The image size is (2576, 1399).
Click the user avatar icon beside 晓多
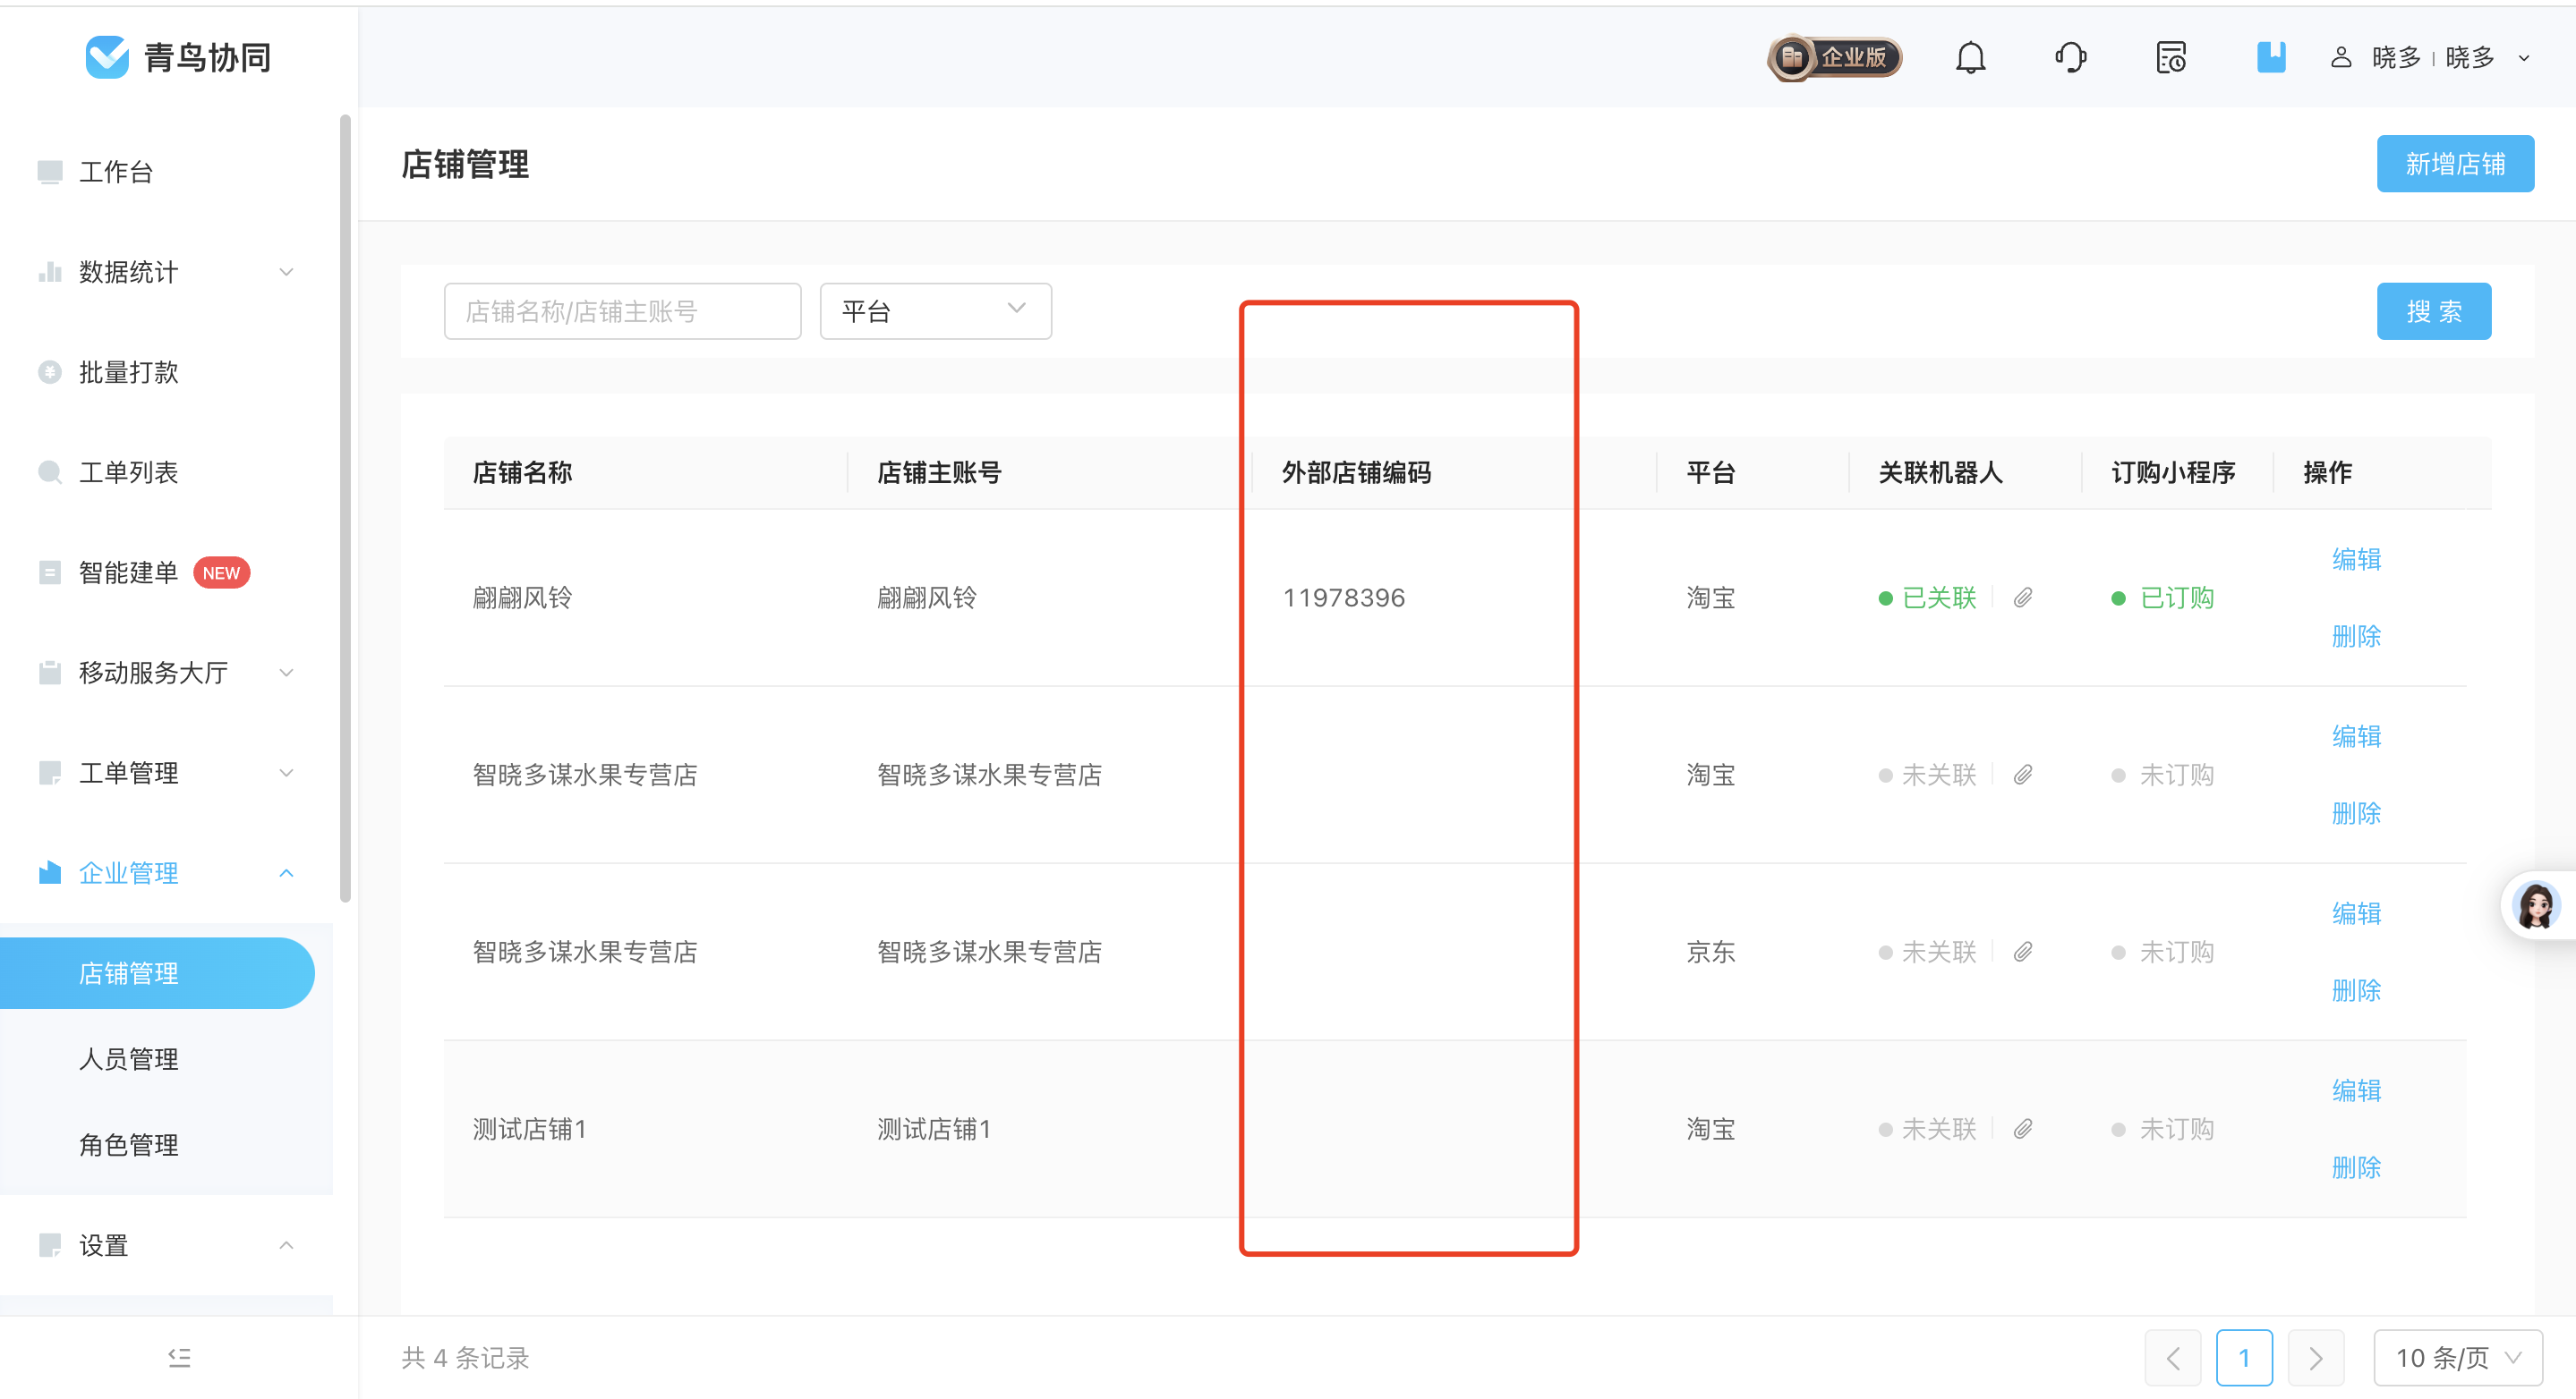pyautogui.click(x=2341, y=58)
